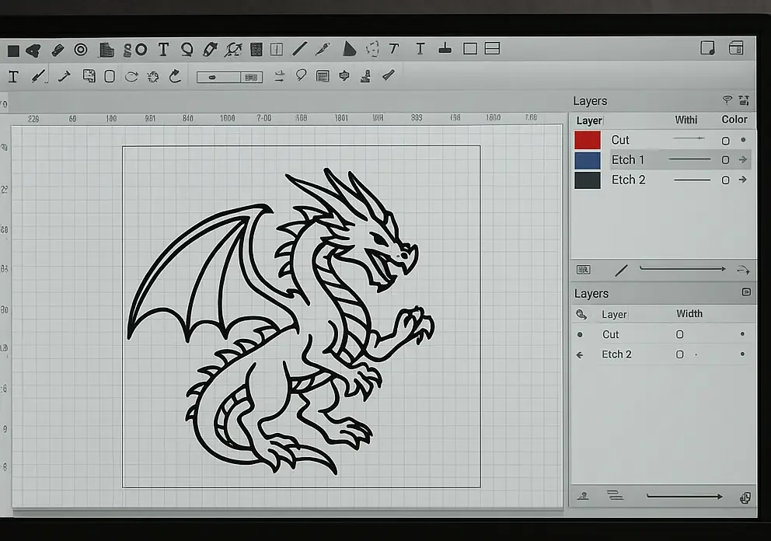Select the Etch 1 layer name
Image resolution: width=771 pixels, height=541 pixels.
pos(628,160)
